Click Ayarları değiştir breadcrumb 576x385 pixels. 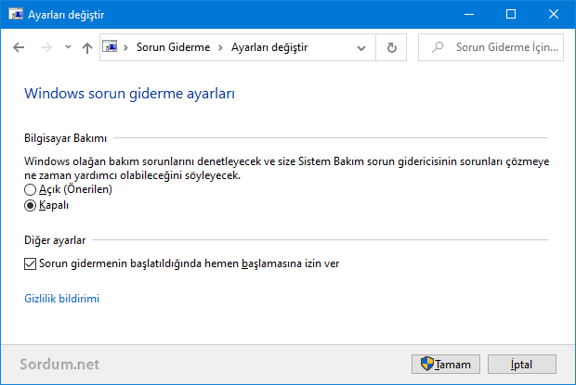[x=269, y=47]
